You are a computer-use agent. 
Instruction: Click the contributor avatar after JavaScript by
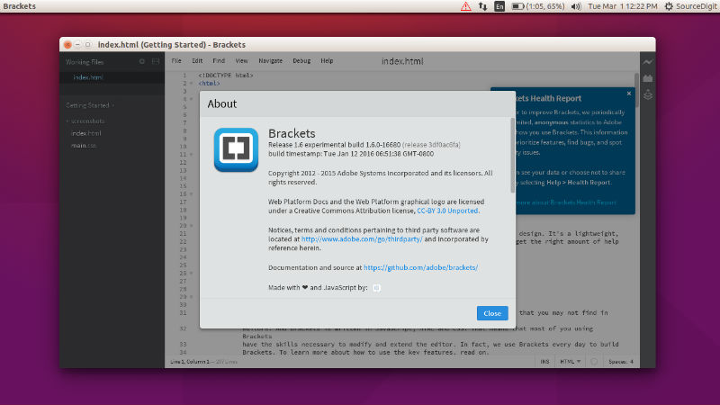[x=376, y=288]
